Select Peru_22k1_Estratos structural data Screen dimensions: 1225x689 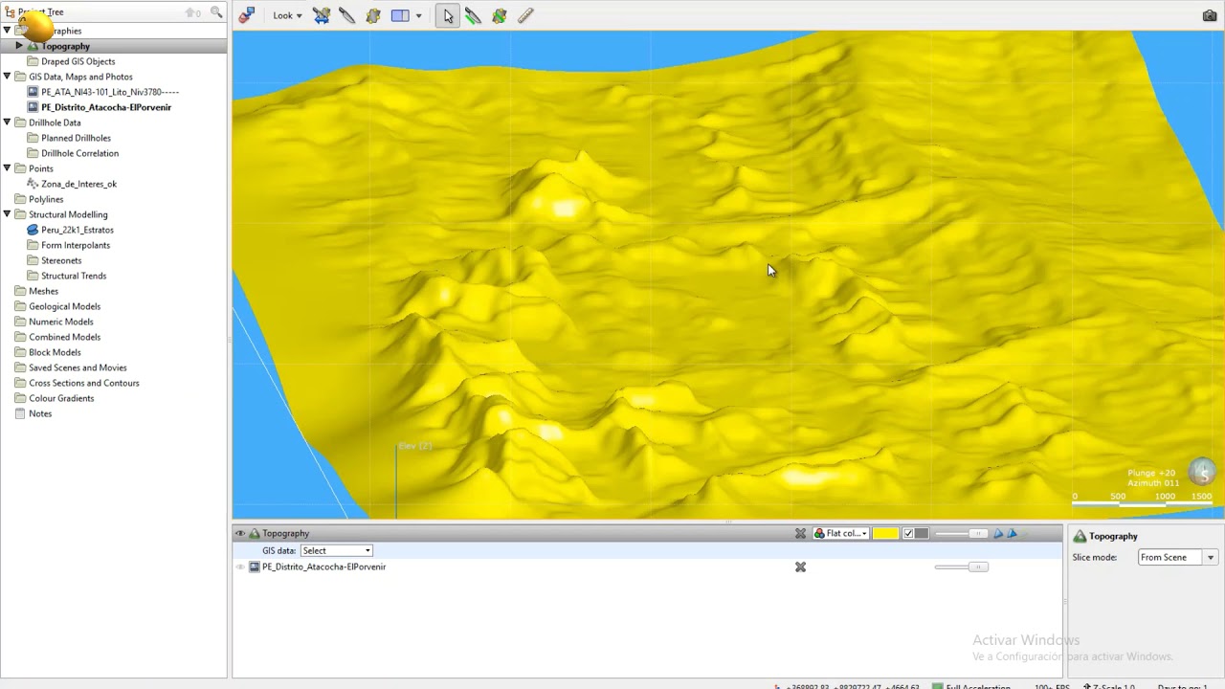click(78, 230)
